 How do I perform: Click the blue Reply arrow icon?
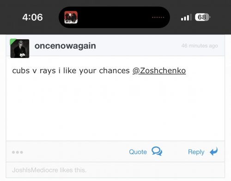click(x=214, y=151)
